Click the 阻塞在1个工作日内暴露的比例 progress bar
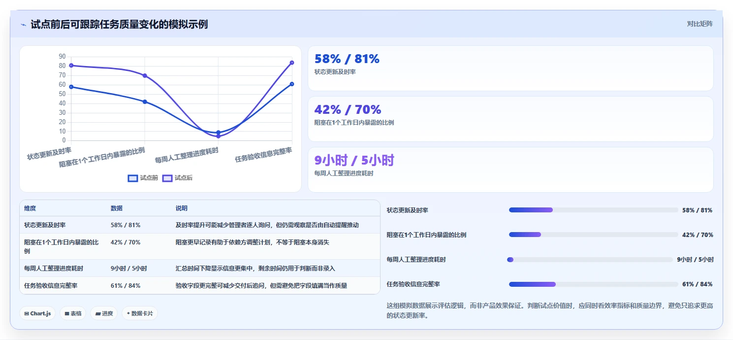Image resolution: width=733 pixels, height=340 pixels. [594, 235]
